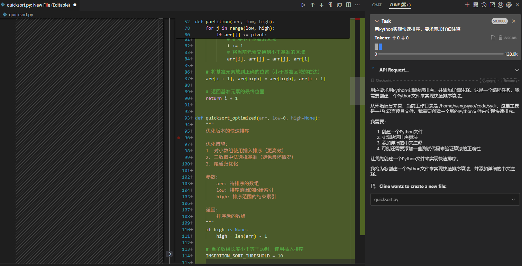The width and height of the screenshot is (522, 266).
Task: Click the blue token usage block
Action: coord(380,46)
